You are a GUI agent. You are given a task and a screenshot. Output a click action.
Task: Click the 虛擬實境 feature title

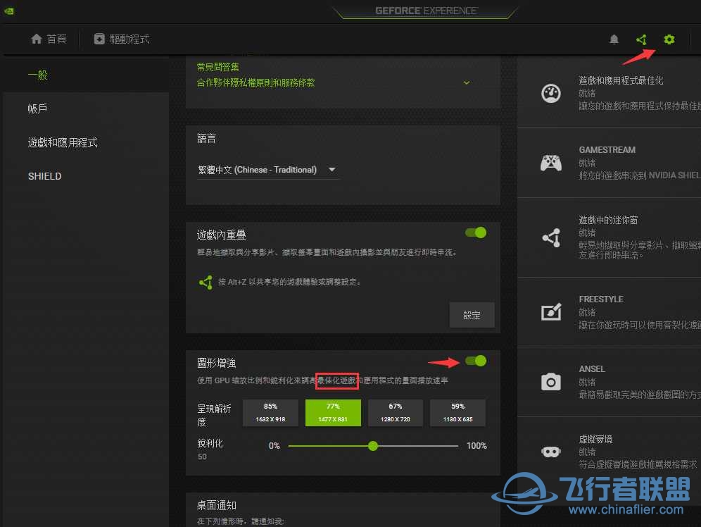pyautogui.click(x=595, y=439)
